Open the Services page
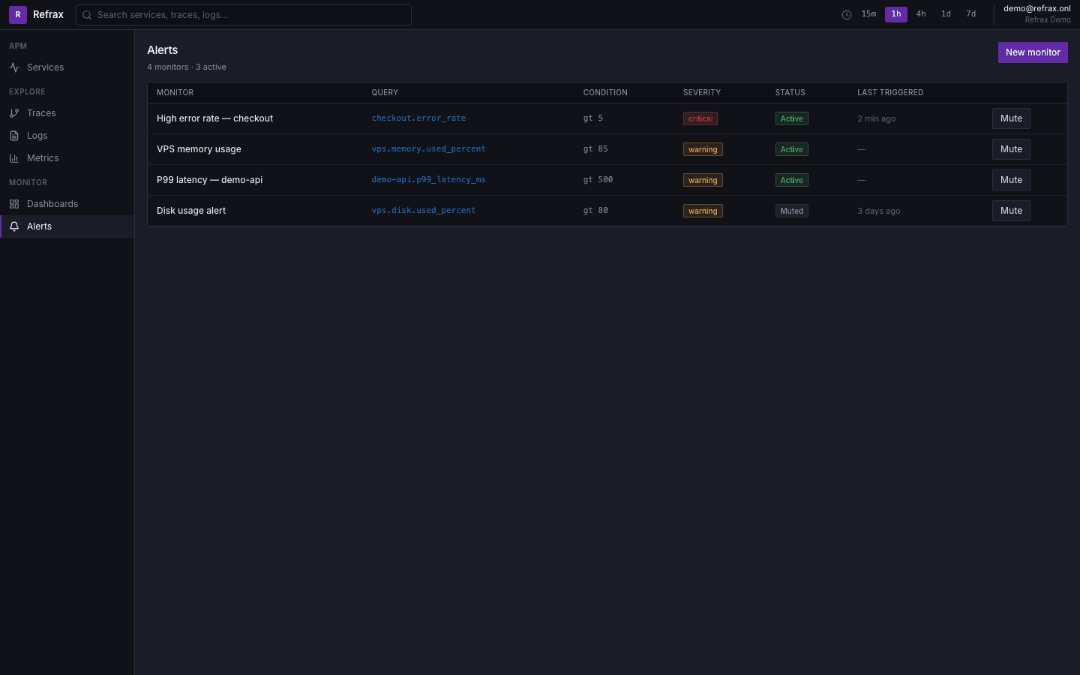 [x=67, y=67]
